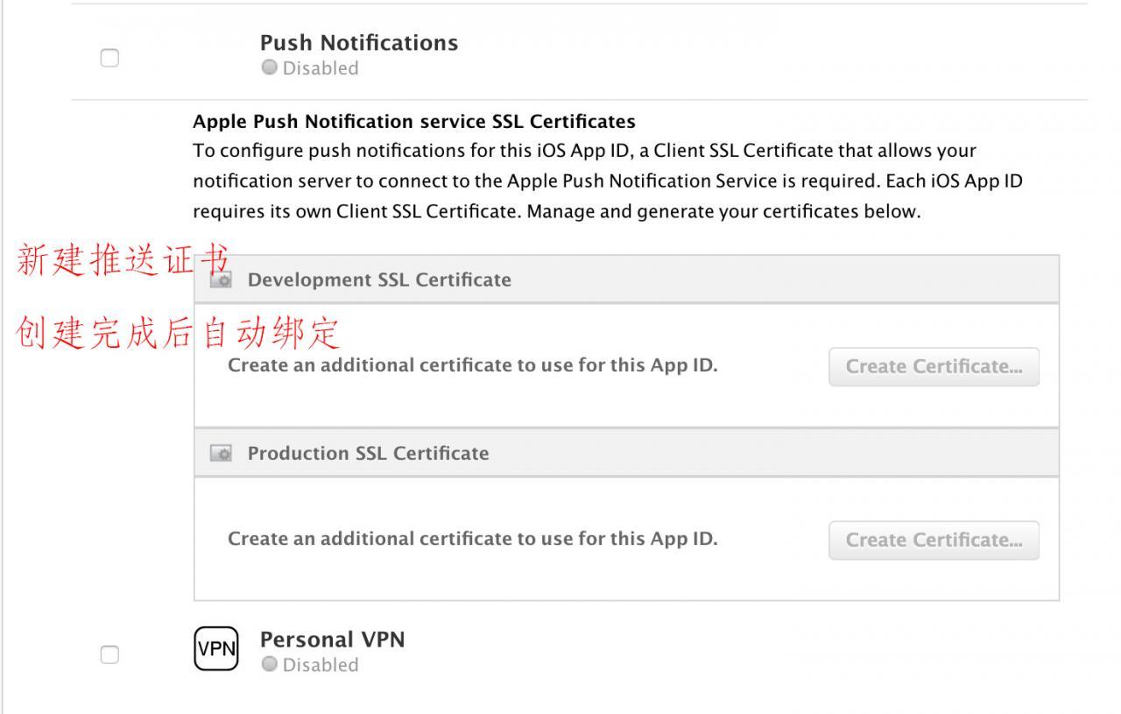Click the Production SSL Certificate gear icon
This screenshot has width=1121, height=714.
pyautogui.click(x=222, y=454)
